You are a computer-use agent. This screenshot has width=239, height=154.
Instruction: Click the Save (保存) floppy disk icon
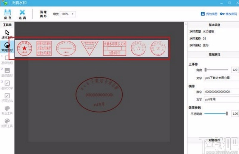[x=8, y=12]
